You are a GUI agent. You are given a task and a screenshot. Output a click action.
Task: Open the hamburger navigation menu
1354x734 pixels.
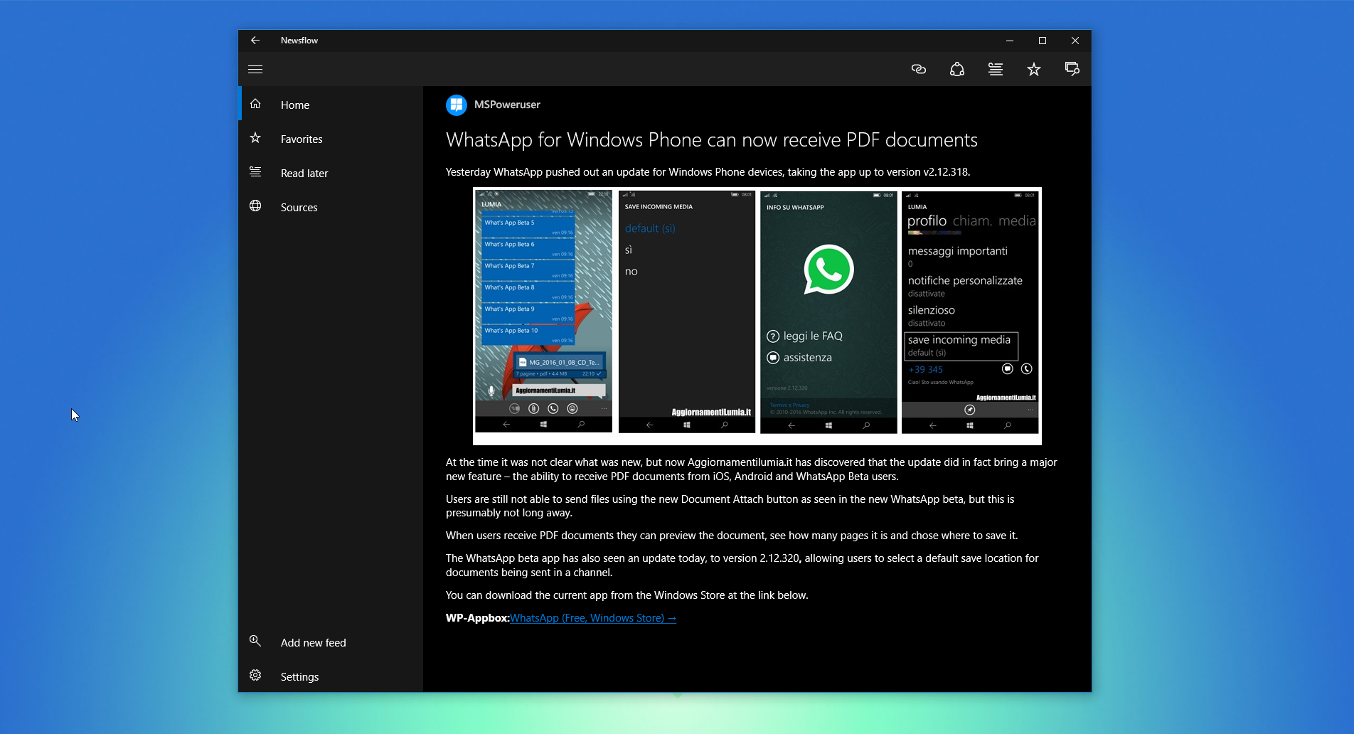tap(255, 69)
